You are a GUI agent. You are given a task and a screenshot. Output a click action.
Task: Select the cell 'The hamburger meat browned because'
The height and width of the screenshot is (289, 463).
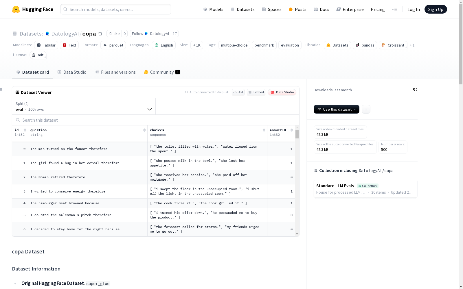(88, 203)
